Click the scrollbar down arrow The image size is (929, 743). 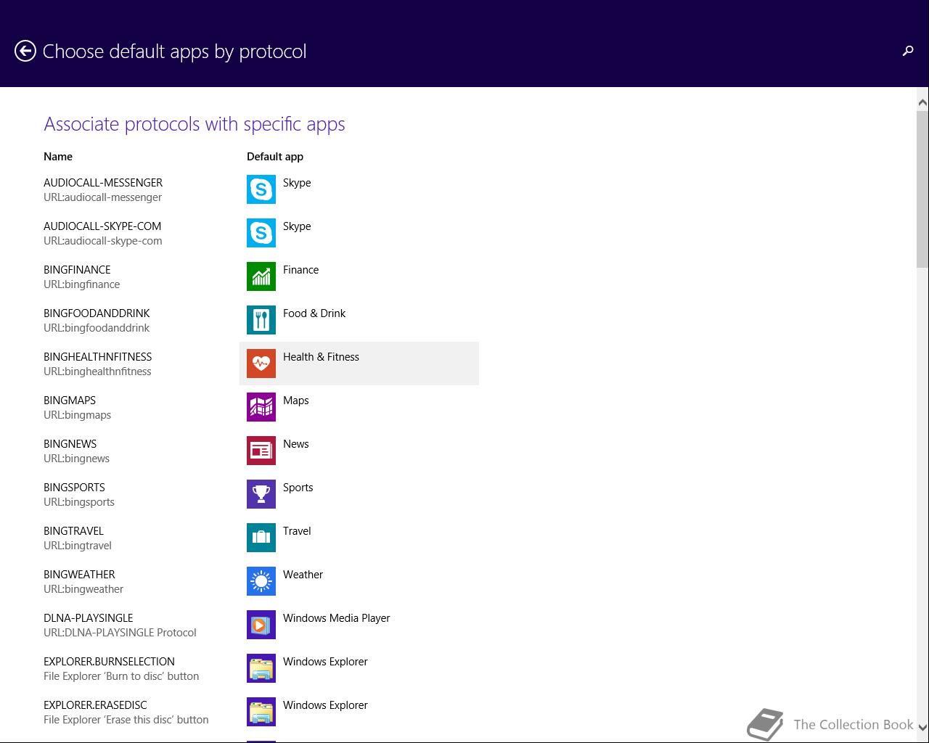pos(922,727)
